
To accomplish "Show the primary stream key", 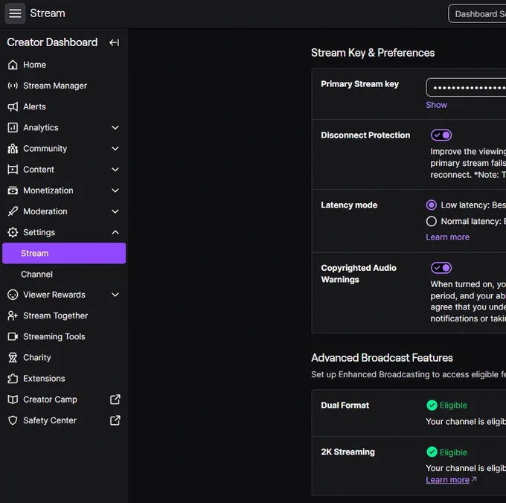I will click(x=436, y=105).
